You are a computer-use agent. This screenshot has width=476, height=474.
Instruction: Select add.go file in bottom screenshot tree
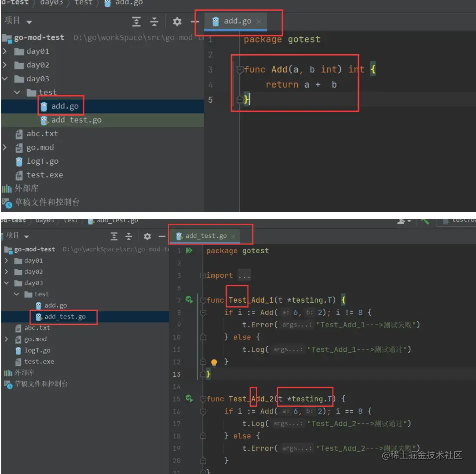point(51,305)
